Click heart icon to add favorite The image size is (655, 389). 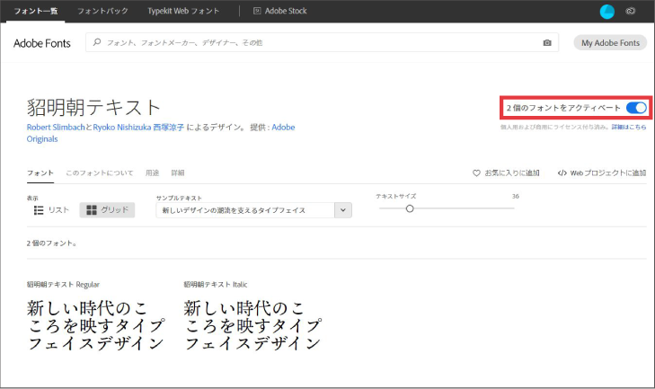[476, 173]
